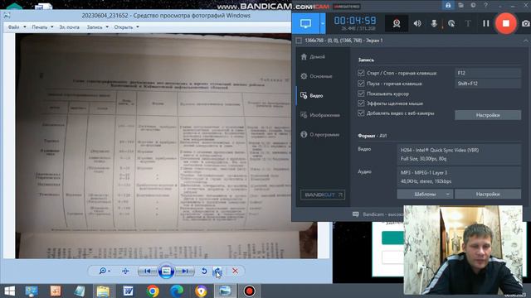Click the text overlay T icon

point(468,23)
